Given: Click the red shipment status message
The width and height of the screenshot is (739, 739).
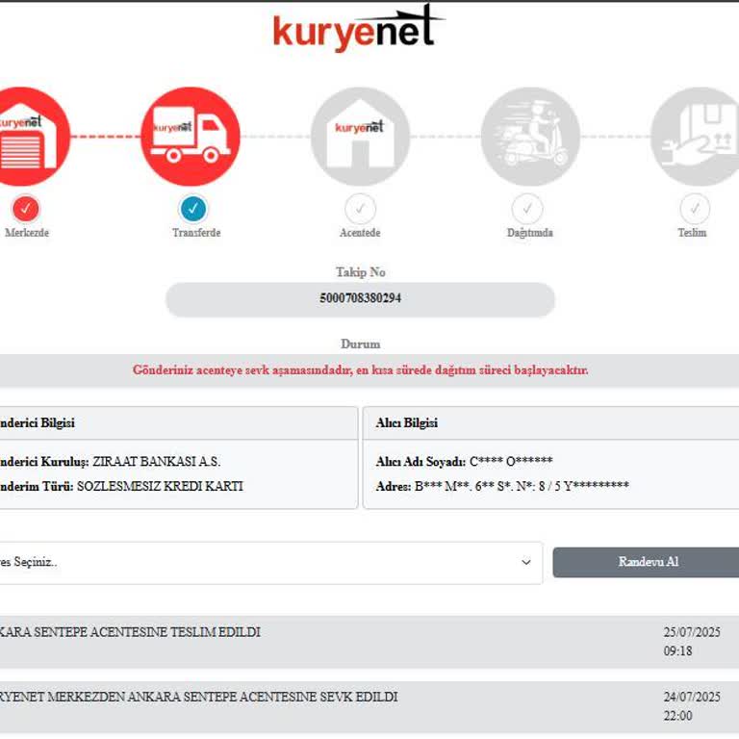Looking at the screenshot, I should pos(361,369).
